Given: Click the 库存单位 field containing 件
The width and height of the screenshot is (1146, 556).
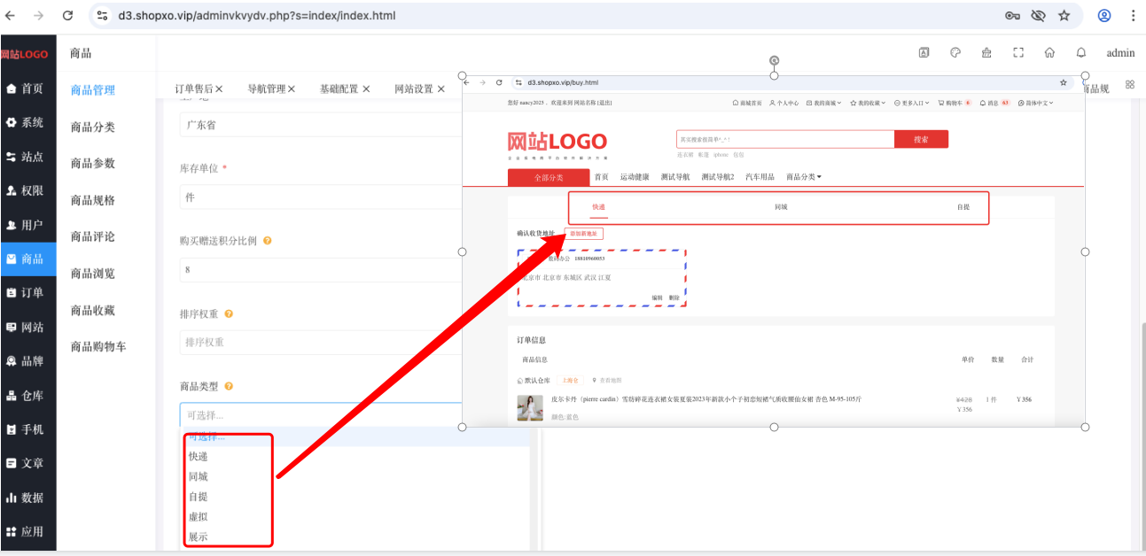Looking at the screenshot, I should pyautogui.click(x=321, y=197).
